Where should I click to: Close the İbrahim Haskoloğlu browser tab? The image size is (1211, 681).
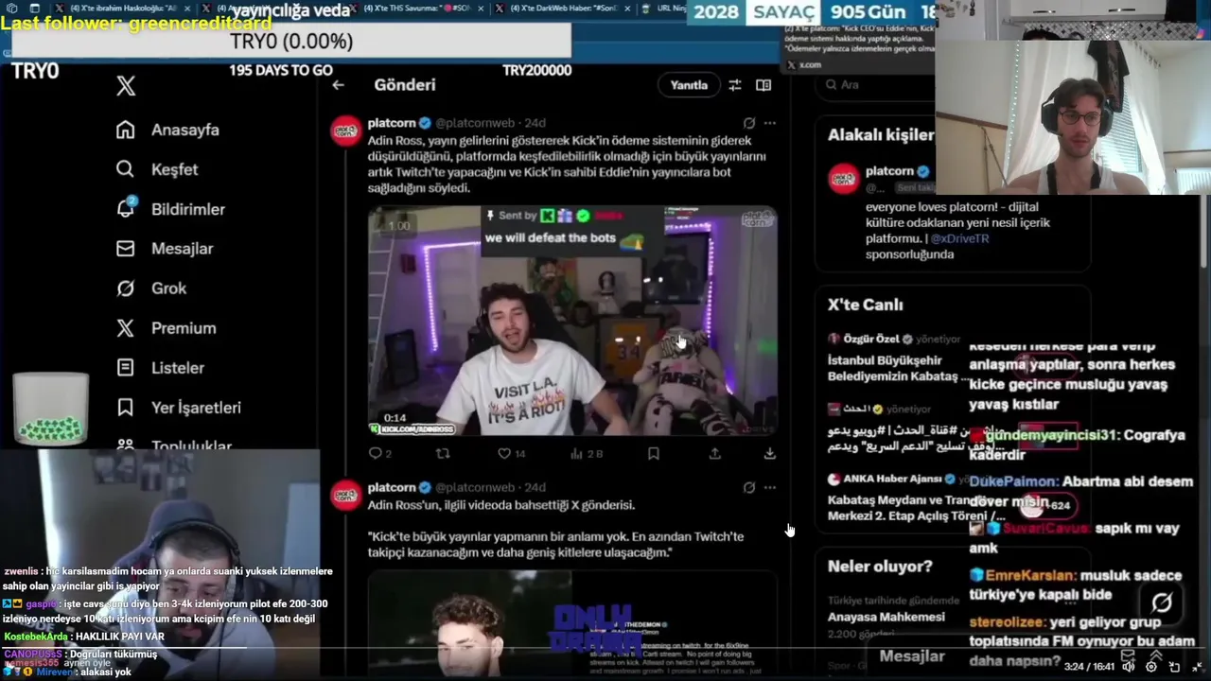185,9
